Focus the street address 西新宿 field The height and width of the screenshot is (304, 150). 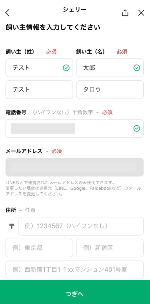click(74, 270)
